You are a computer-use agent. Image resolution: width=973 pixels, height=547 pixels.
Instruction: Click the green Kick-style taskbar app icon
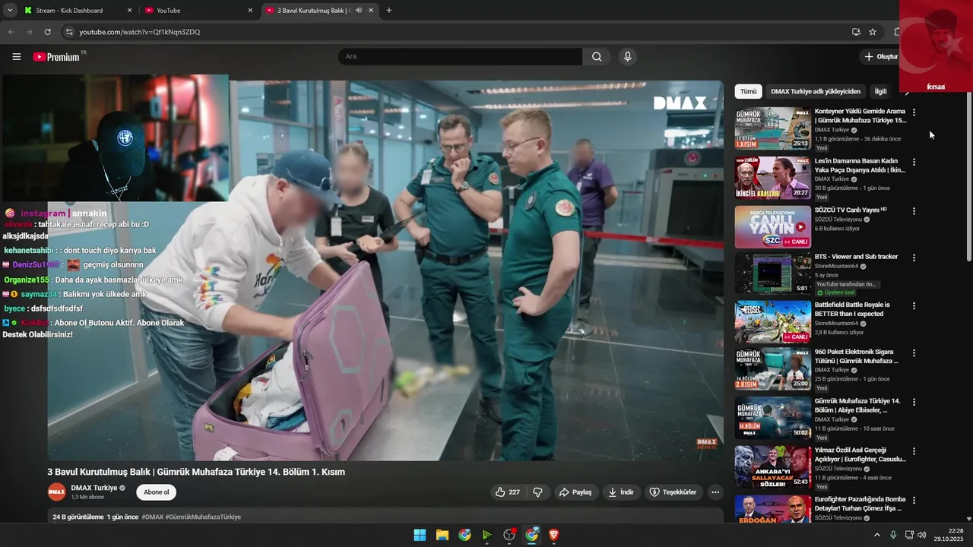(486, 535)
